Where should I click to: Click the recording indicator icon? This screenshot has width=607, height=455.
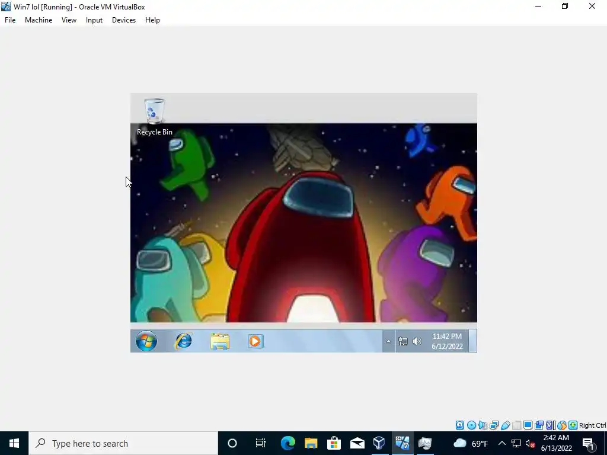tap(539, 425)
